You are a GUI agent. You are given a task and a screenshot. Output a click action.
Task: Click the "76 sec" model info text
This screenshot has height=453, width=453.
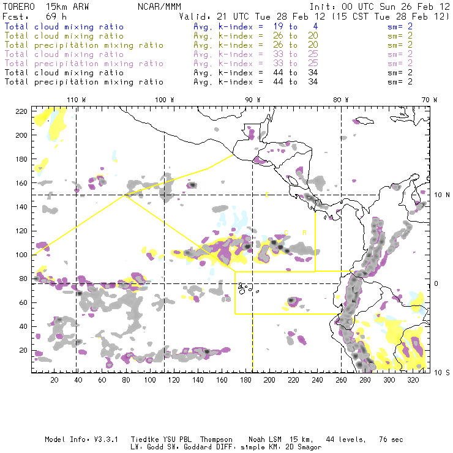(391, 440)
